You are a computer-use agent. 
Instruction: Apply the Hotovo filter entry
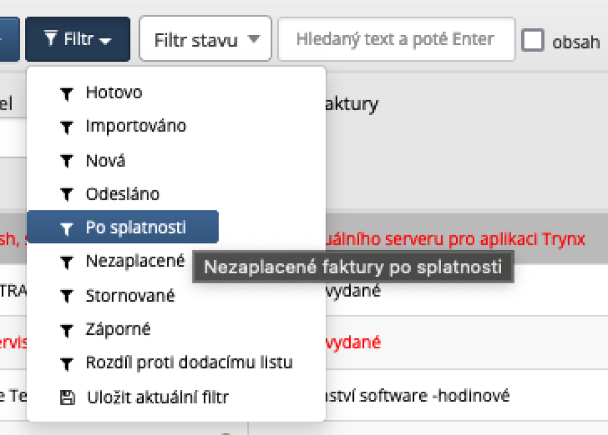pos(114,92)
